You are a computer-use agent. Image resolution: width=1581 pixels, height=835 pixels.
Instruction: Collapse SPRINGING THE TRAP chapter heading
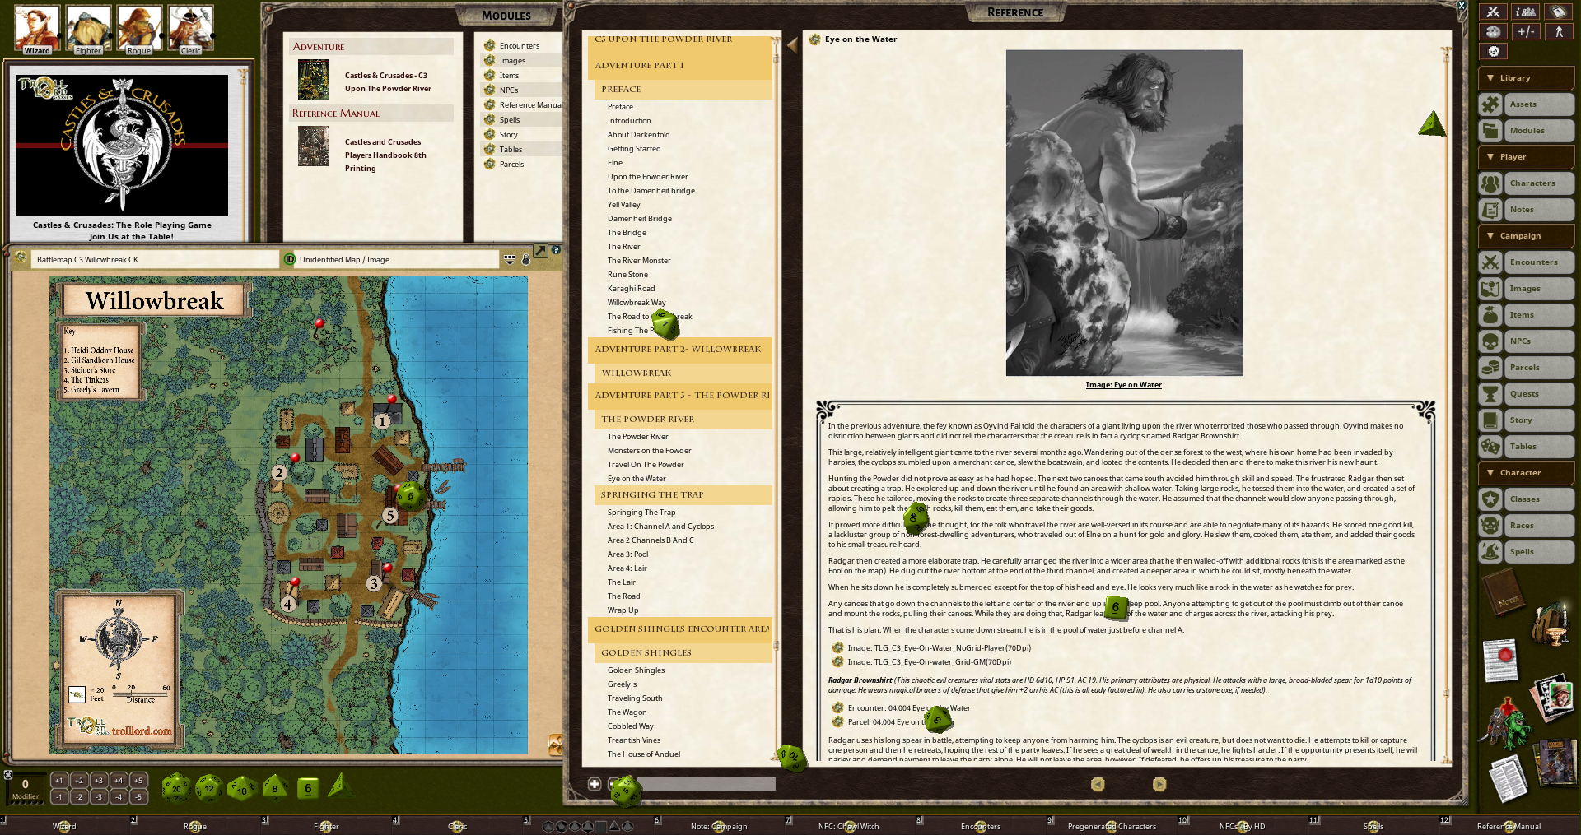[683, 494]
